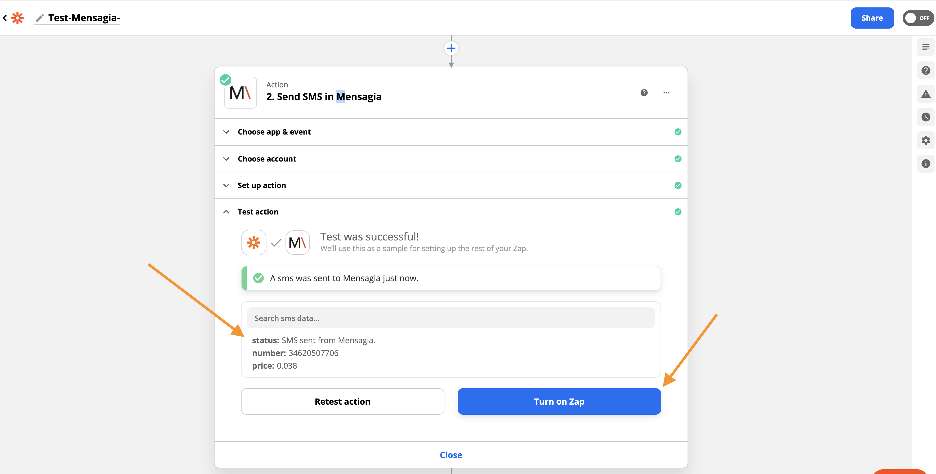Open the outline notes icon in the right sidebar
This screenshot has width=936, height=474.
point(925,47)
